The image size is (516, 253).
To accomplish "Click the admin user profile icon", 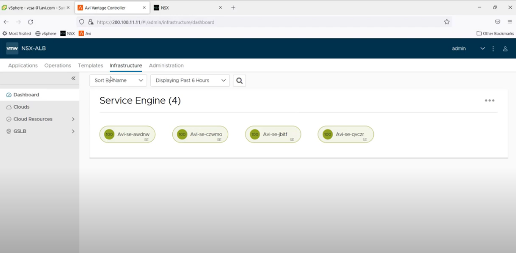I will (505, 49).
